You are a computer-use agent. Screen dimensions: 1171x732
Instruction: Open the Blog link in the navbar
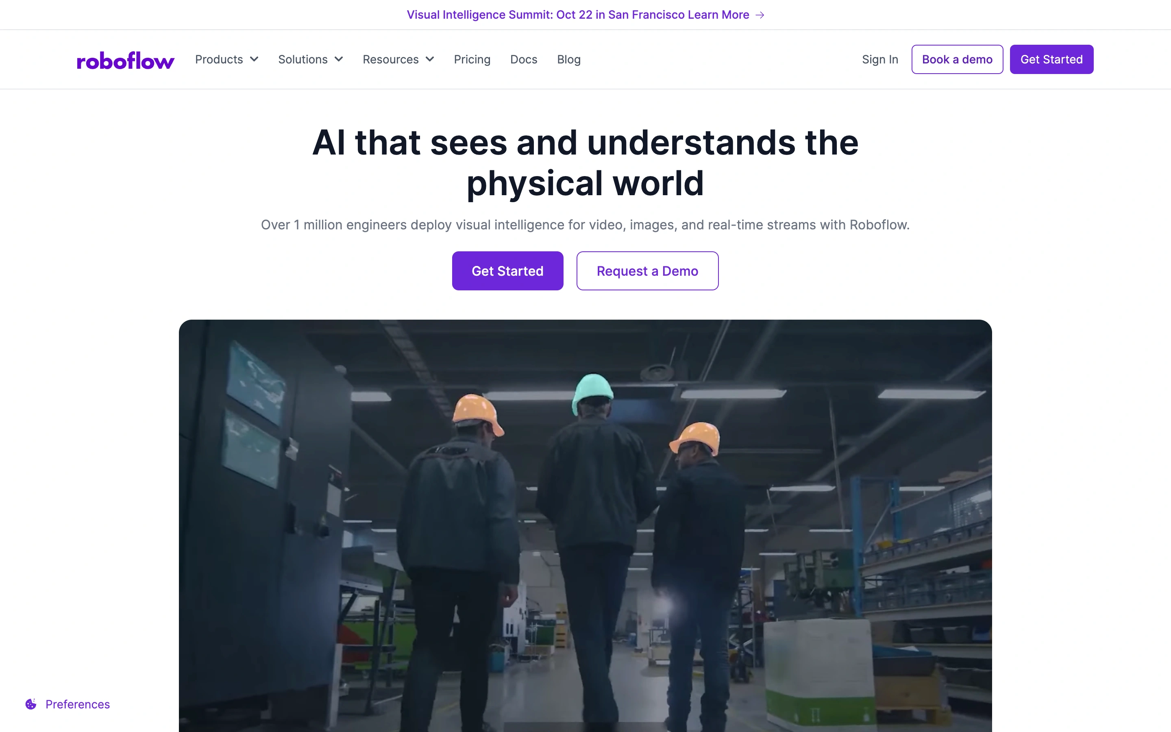[x=568, y=59]
